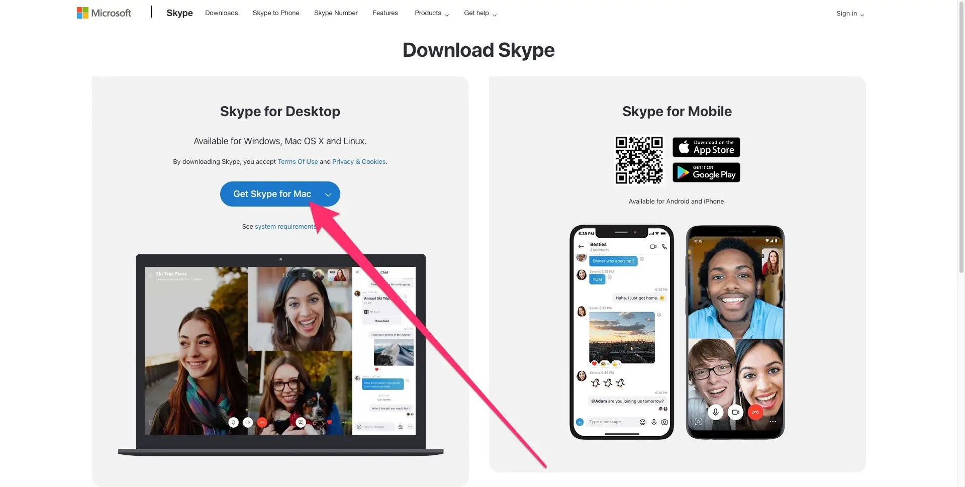Open the Sign in dropdown

[850, 14]
